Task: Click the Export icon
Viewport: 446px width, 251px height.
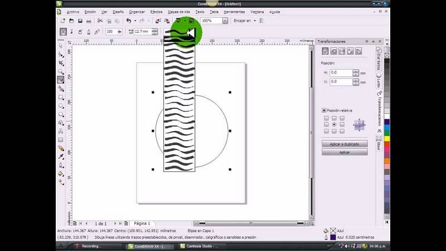Action: coord(167,21)
